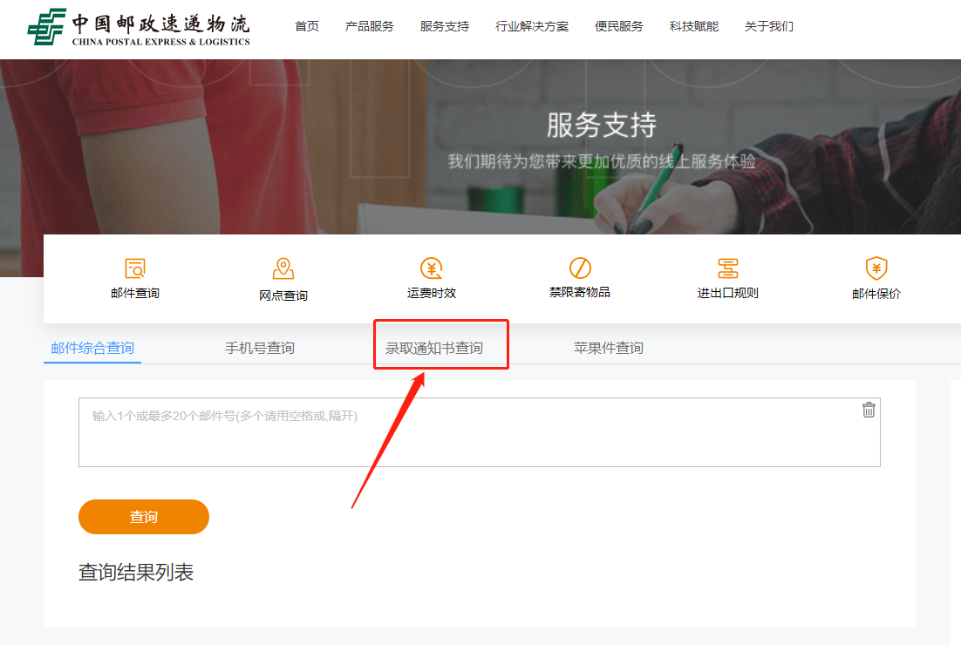Click the 禁限寄物品 label text
The image size is (961, 645).
(580, 292)
